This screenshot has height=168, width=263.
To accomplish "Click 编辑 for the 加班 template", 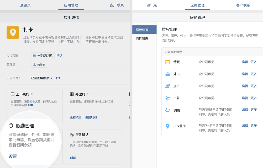I will (x=245, y=86).
